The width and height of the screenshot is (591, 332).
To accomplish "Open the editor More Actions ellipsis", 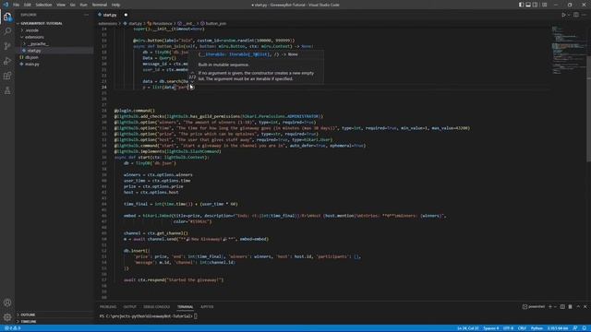I will click(584, 15).
